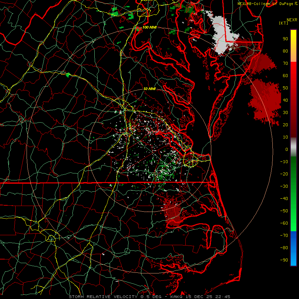The height and width of the screenshot is (299, 299).
Task: Click the -10 value on the velocity scale
Action: coord(284,162)
